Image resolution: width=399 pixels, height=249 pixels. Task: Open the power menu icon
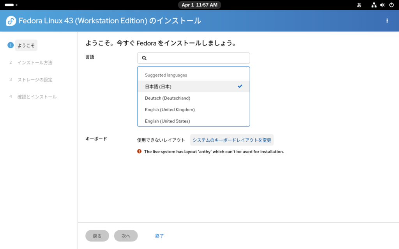point(391,5)
